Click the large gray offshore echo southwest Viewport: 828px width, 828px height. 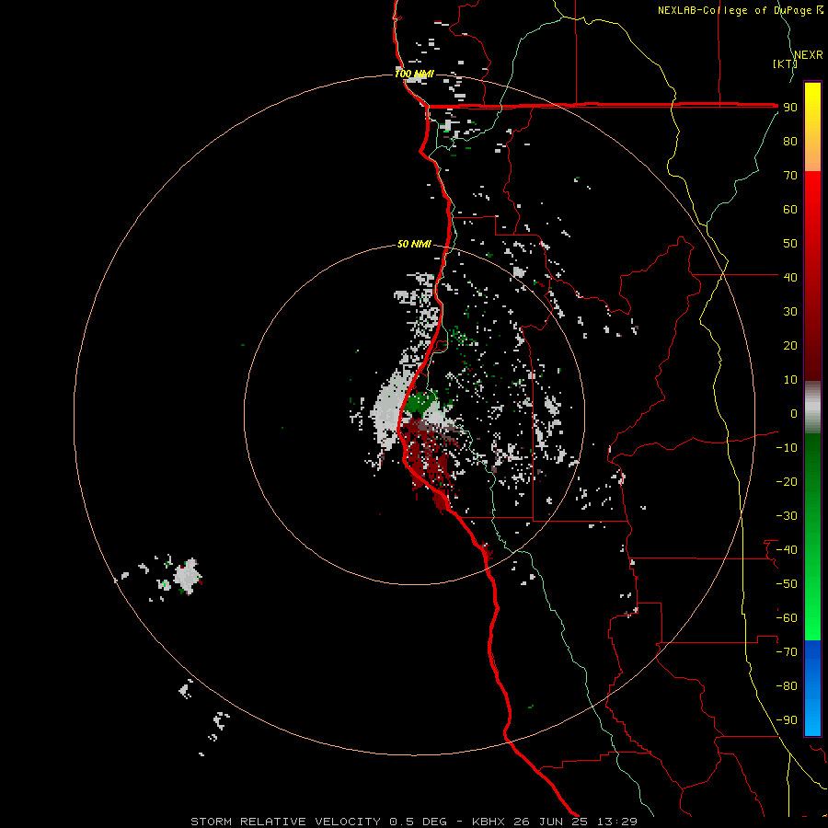187,576
